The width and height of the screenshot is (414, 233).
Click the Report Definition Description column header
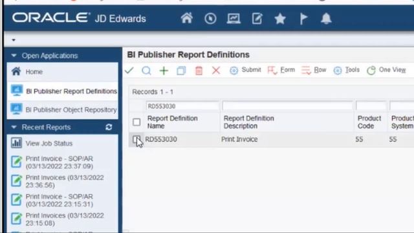click(248, 122)
